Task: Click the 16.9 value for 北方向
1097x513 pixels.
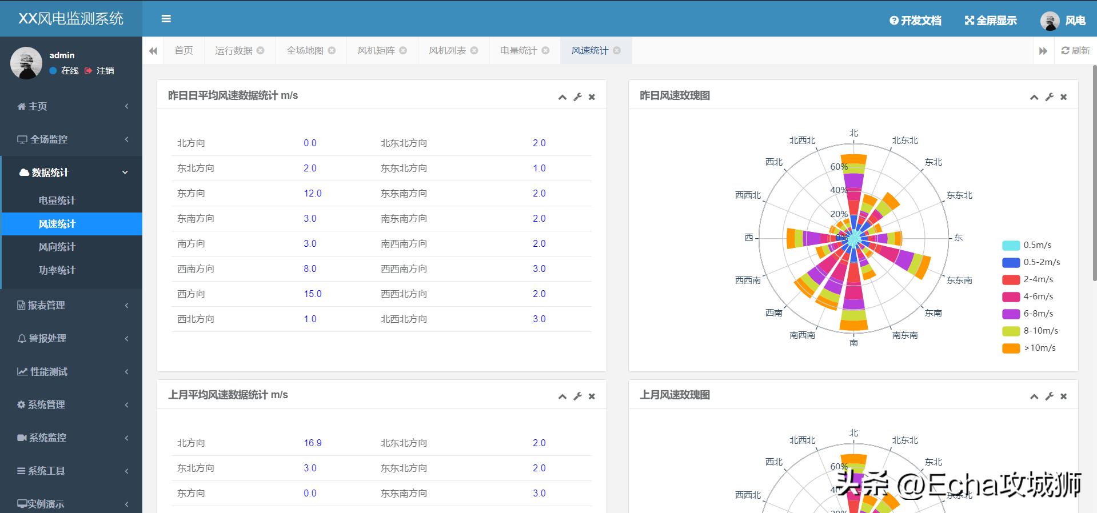Action: pos(313,443)
